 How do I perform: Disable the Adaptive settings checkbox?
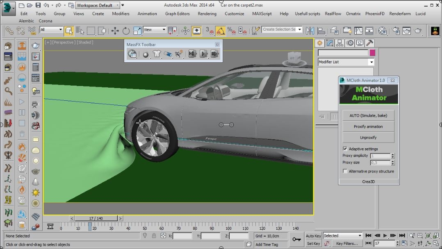pos(345,149)
